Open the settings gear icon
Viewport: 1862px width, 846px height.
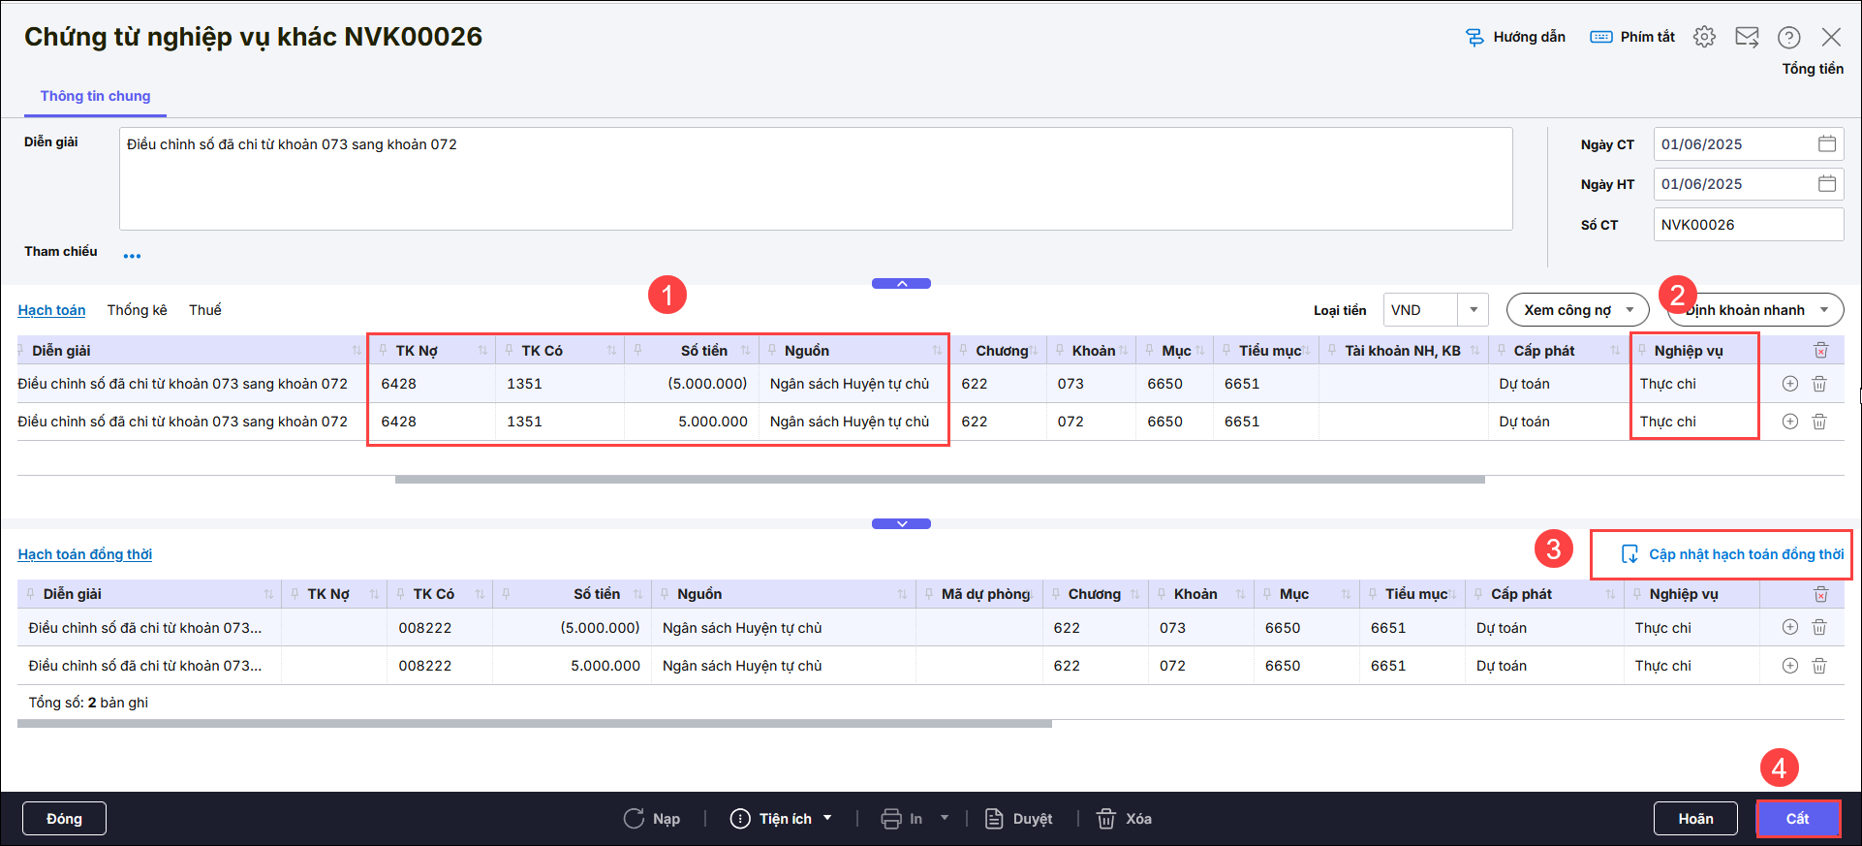click(x=1704, y=37)
